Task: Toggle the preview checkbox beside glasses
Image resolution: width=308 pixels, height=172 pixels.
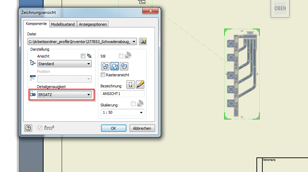Action: tap(40, 128)
